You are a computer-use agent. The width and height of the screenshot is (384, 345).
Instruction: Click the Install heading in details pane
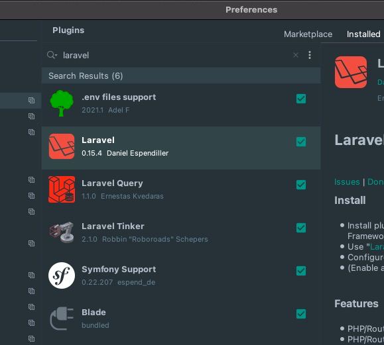(x=350, y=201)
